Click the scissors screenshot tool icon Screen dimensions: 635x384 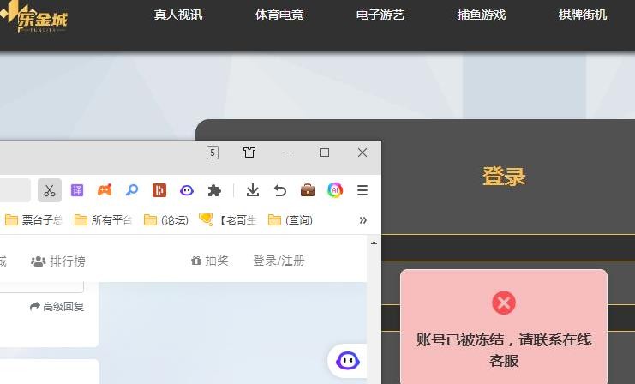[50, 190]
